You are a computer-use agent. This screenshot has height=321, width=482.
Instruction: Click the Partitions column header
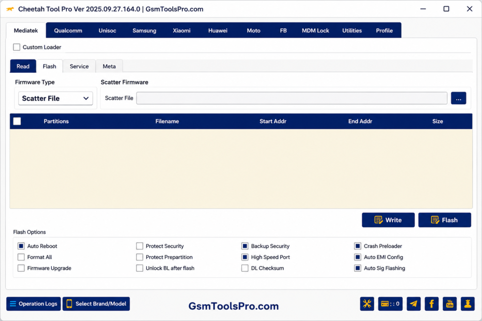[x=56, y=121]
